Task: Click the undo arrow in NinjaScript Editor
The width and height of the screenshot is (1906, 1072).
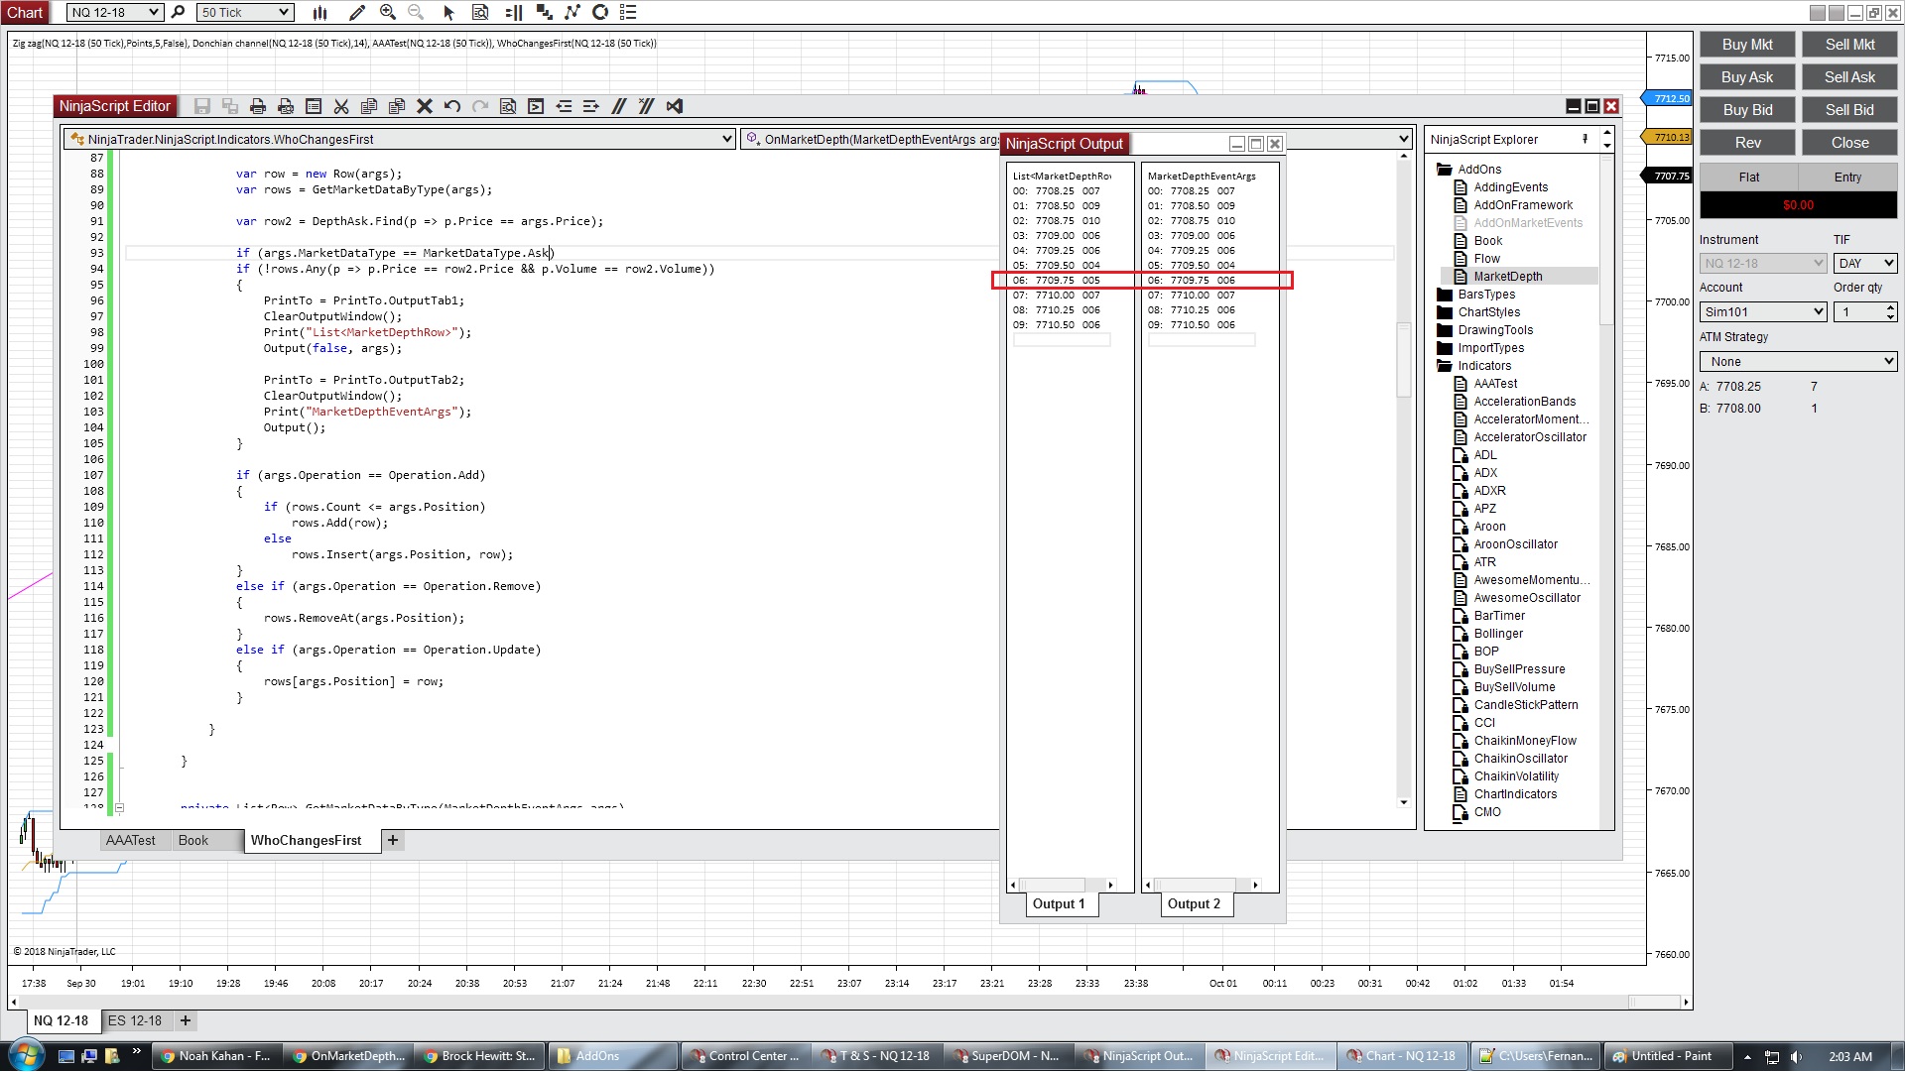Action: [x=452, y=106]
